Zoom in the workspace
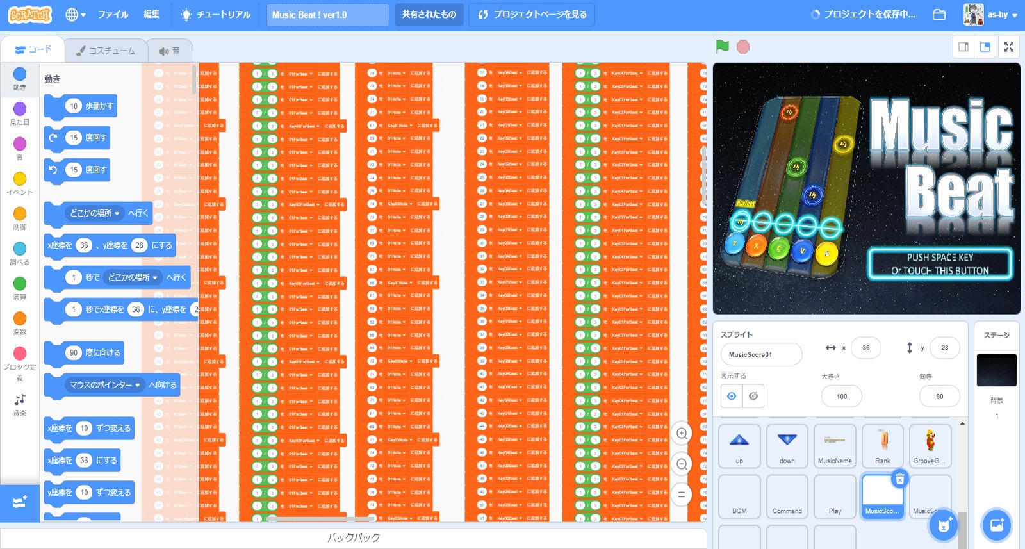This screenshot has height=549, width=1025. tap(682, 434)
